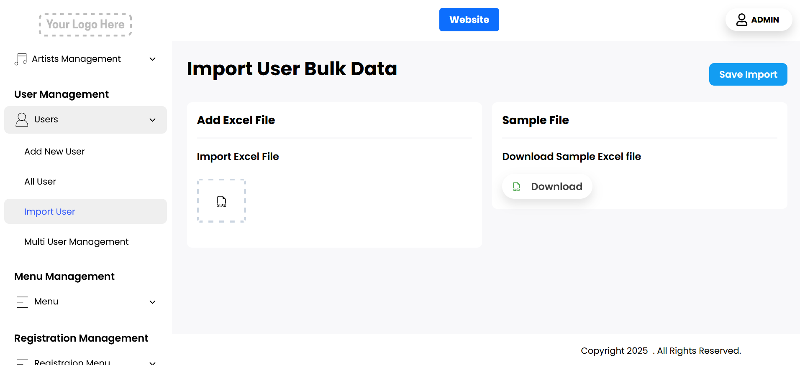The width and height of the screenshot is (800, 365).
Task: Expand the Menu section chevron
Action: [x=153, y=302]
